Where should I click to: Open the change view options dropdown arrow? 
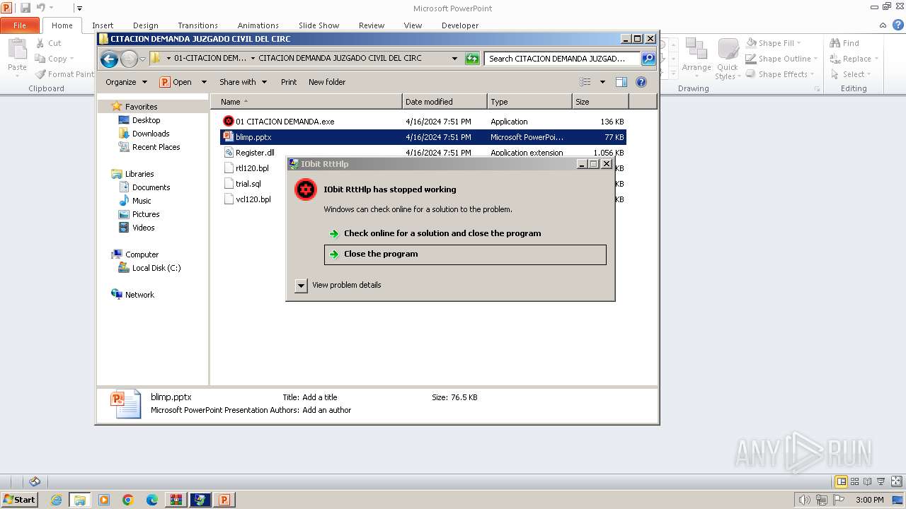click(602, 82)
